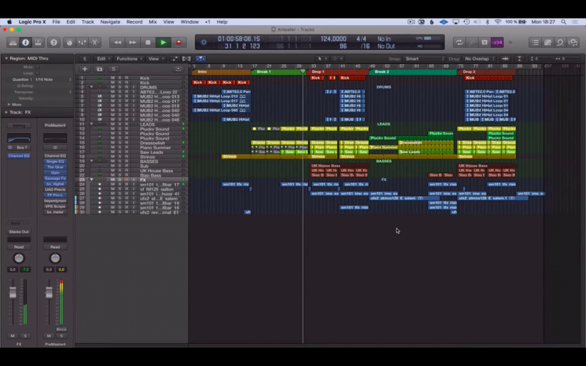This screenshot has height=366, width=586.
Task: Click the track hierarchy up-arrow button
Action: (85, 59)
